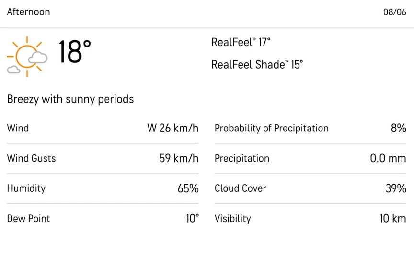Click the 0.0 mm precipitation value
This screenshot has height=259, width=414.
(x=388, y=158)
